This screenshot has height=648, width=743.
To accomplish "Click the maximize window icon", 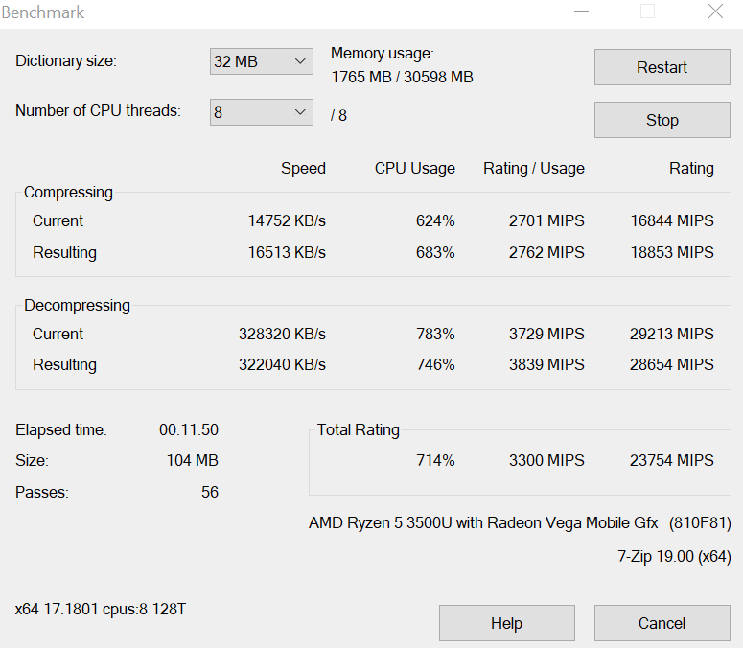I will (647, 12).
